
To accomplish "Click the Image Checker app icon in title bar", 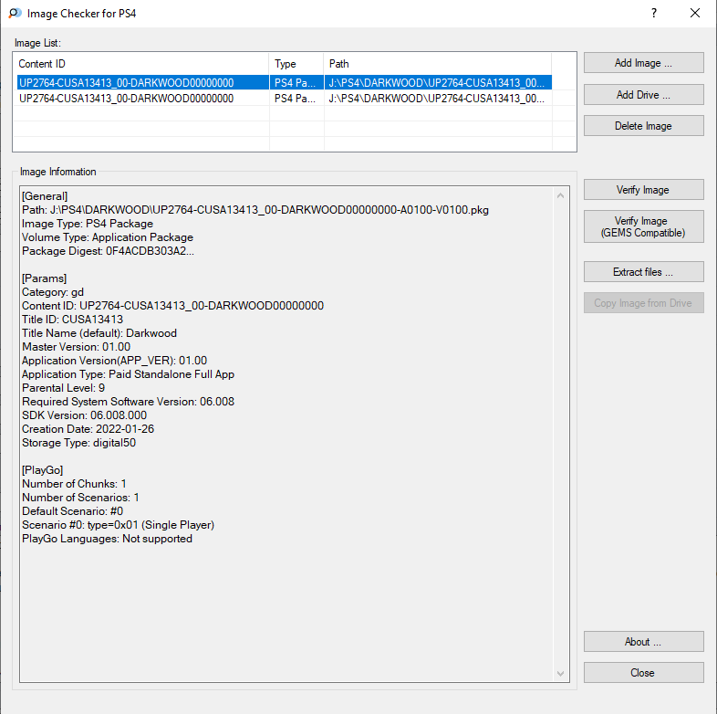I will point(15,14).
